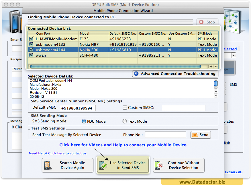Select the Text Mode radio button

[125, 121]
